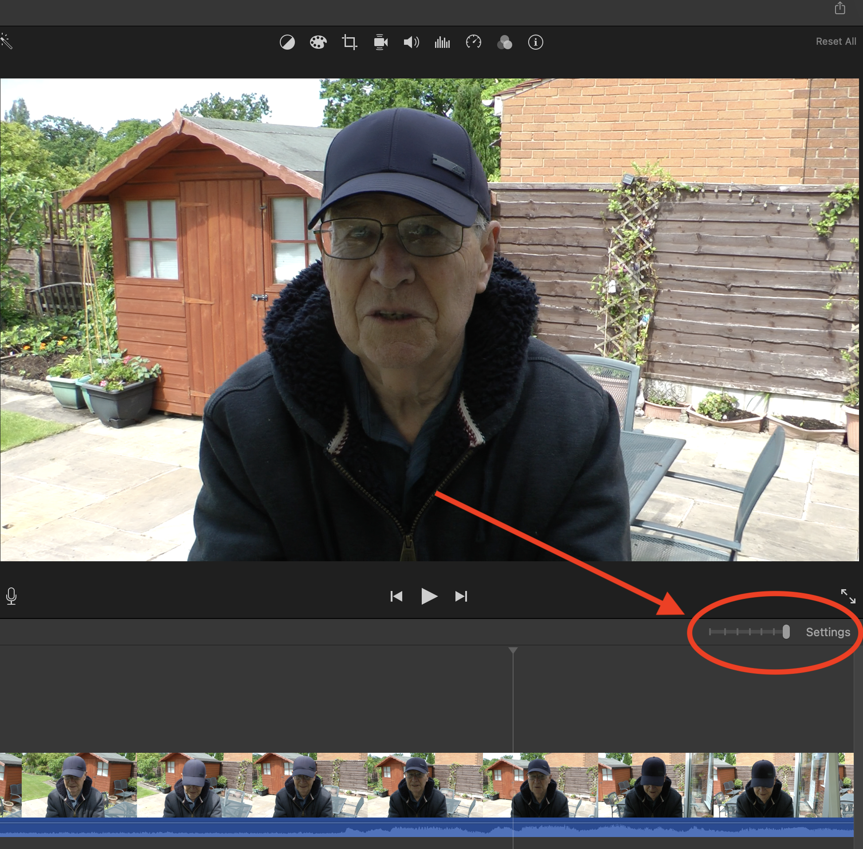
Task: Click the magic wand auto-enhance icon
Action: (x=6, y=42)
